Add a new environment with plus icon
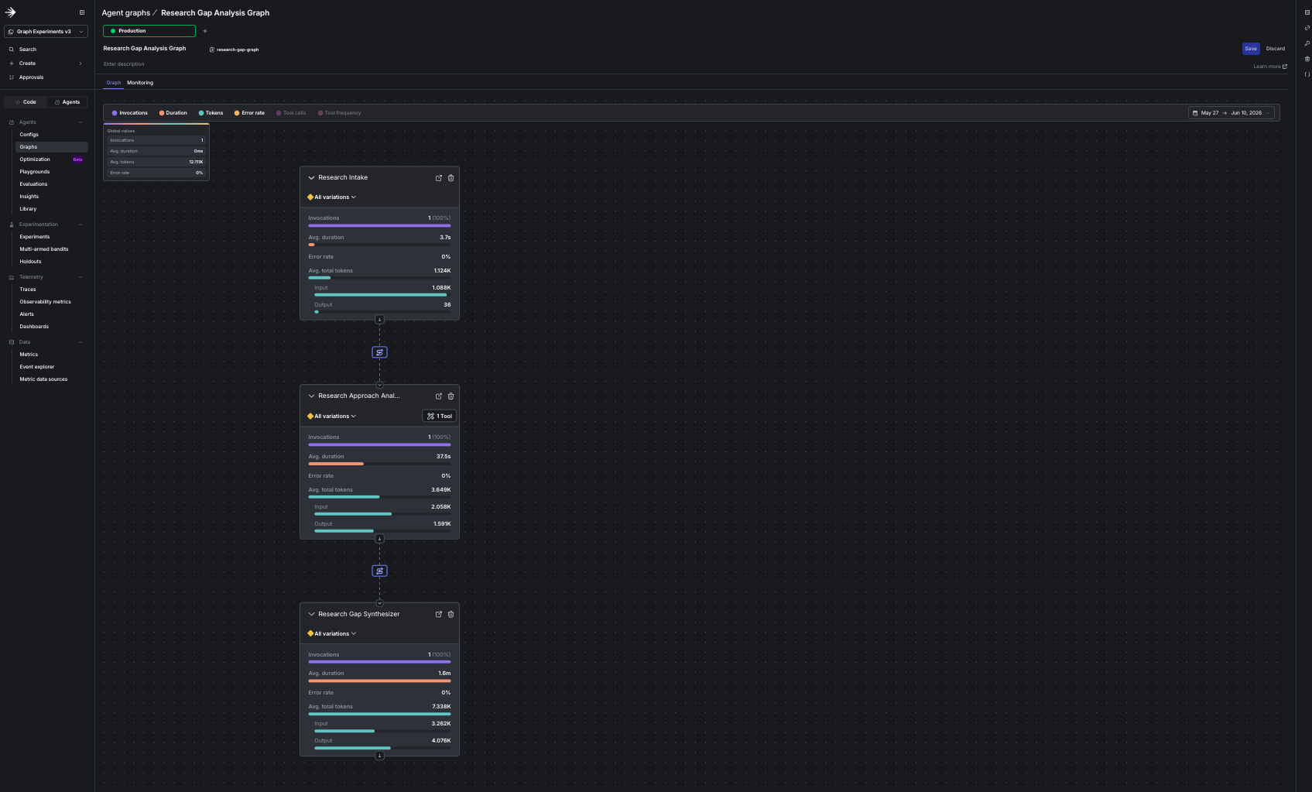Screen dimensions: 1312x792 coord(205,31)
